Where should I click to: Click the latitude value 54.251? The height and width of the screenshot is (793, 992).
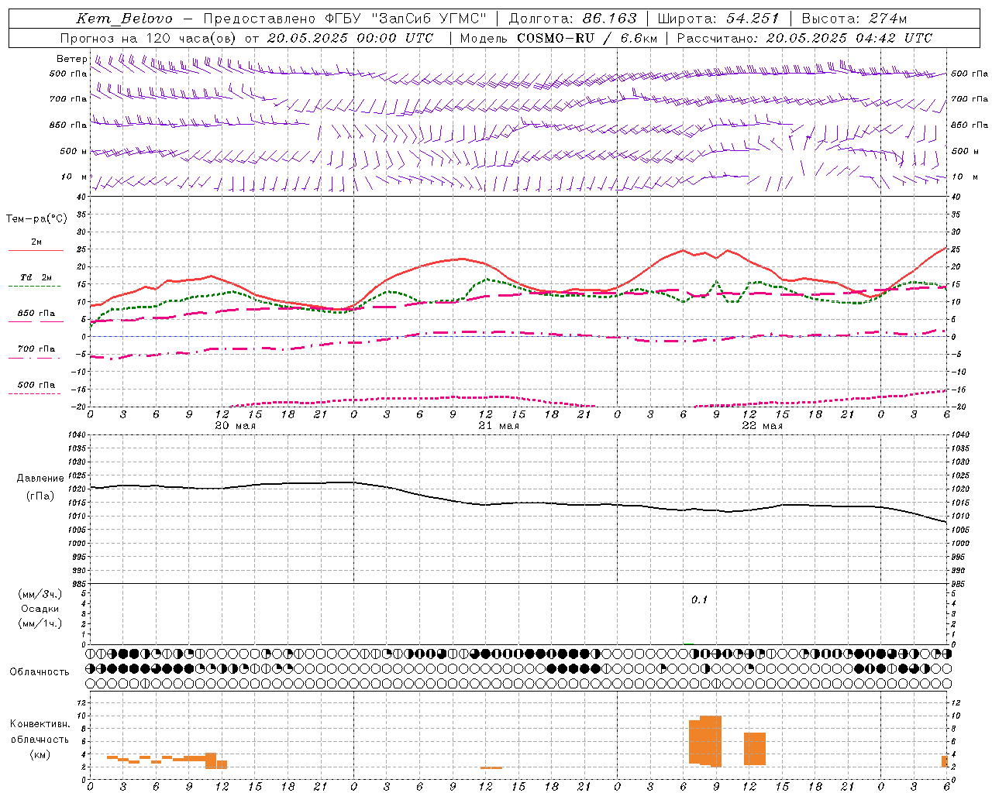click(x=752, y=19)
